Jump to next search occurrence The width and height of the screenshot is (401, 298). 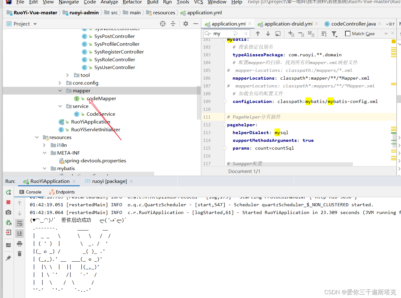268,34
